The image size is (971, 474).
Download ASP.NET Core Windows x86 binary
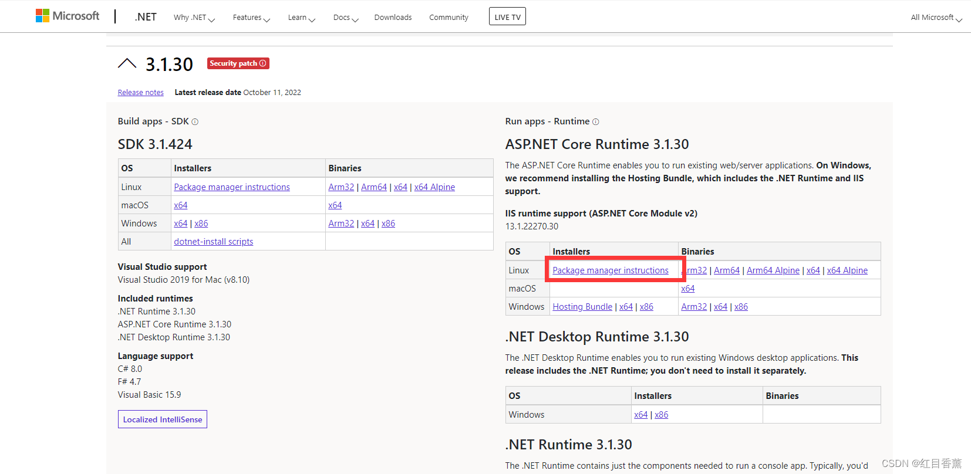click(x=741, y=307)
